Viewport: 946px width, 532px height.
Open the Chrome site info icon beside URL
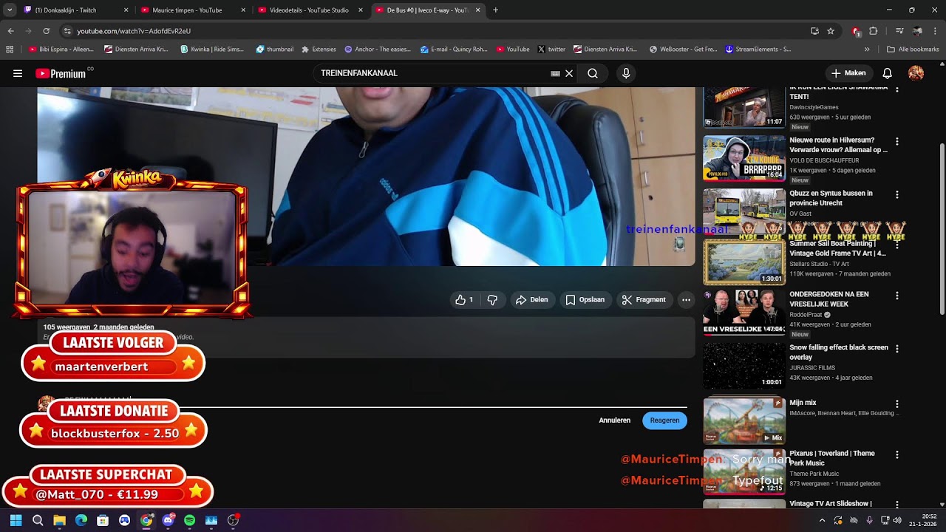pyautogui.click(x=67, y=31)
